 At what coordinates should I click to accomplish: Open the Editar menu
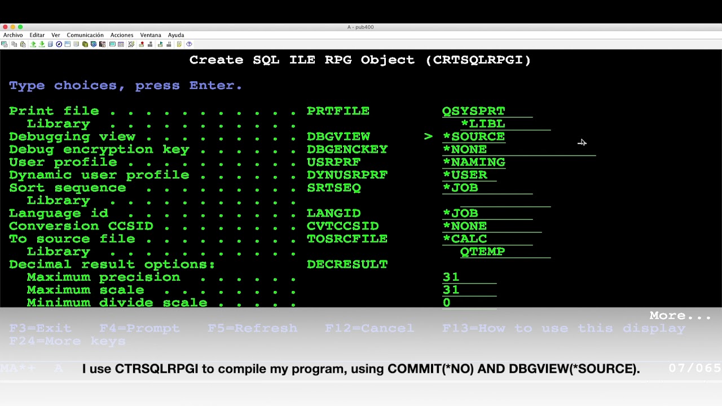tap(37, 35)
